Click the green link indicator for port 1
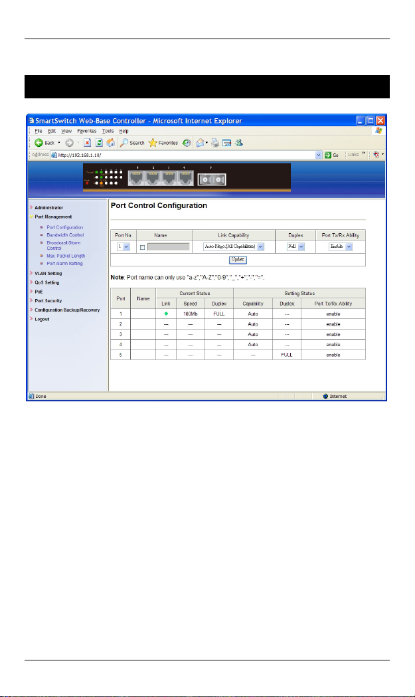 click(x=166, y=314)
